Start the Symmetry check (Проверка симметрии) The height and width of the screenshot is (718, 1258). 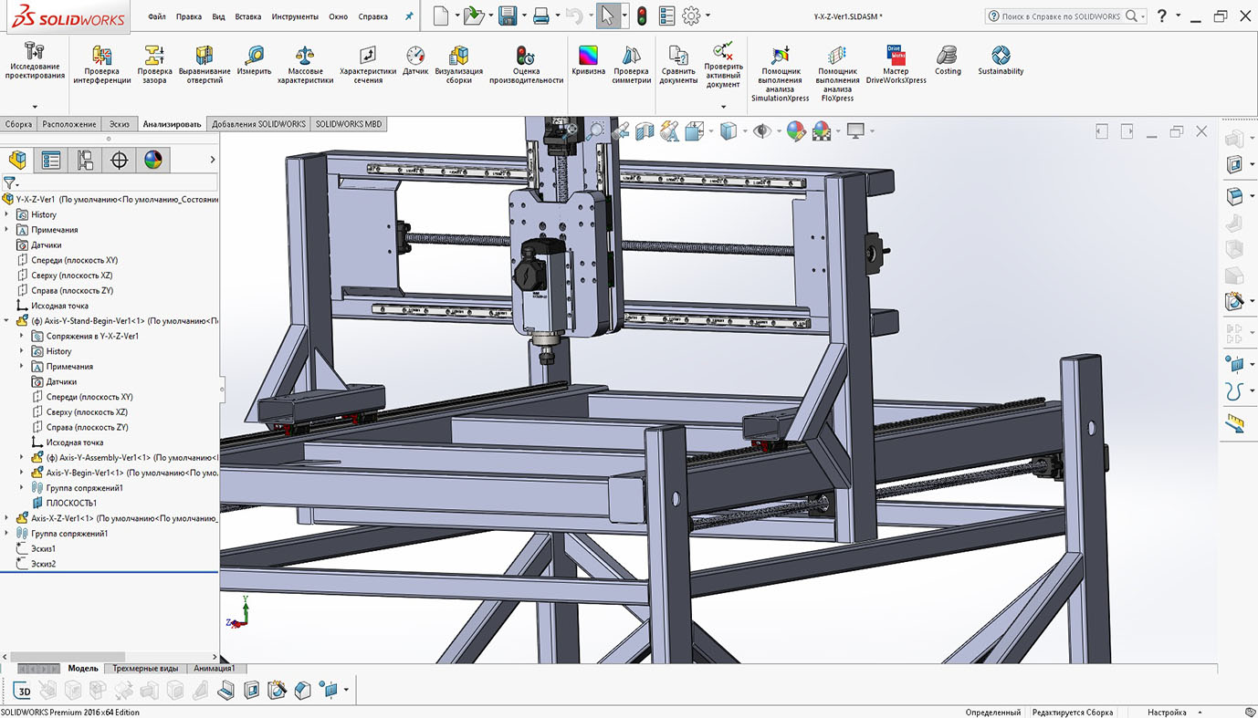click(632, 64)
